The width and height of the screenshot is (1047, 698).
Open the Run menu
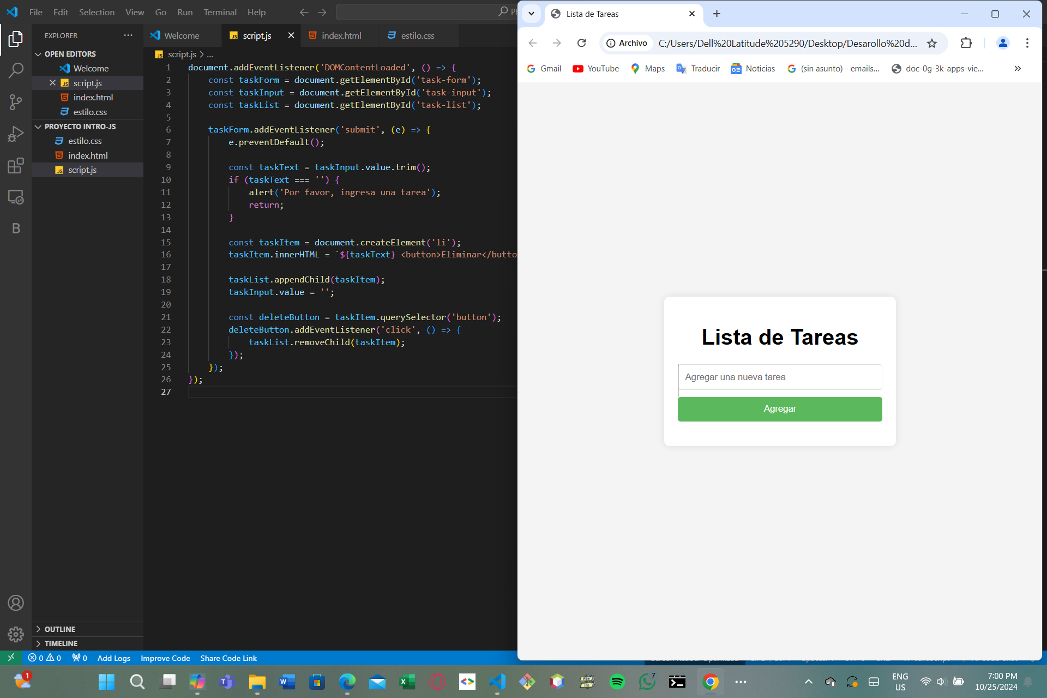pyautogui.click(x=185, y=12)
